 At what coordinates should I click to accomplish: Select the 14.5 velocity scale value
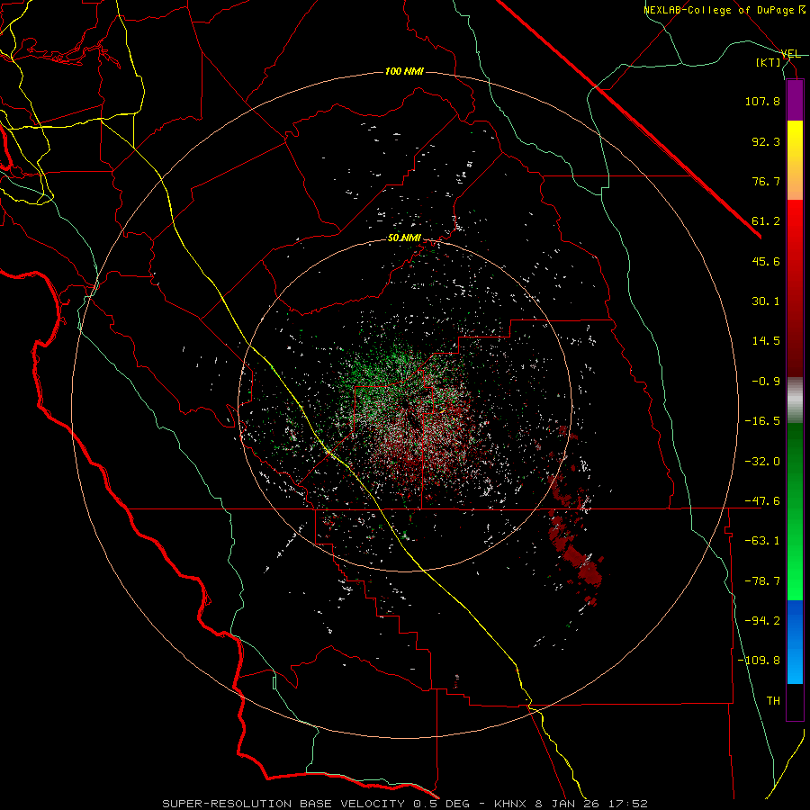pos(766,341)
